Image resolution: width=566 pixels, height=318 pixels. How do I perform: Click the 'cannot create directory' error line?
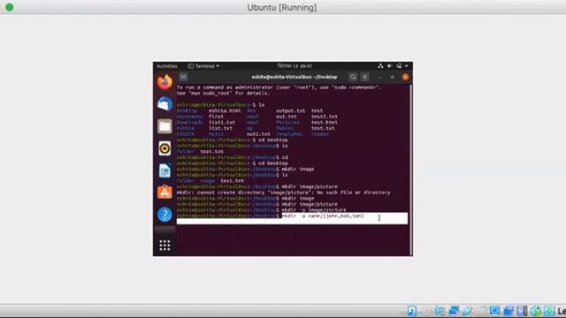tap(283, 193)
